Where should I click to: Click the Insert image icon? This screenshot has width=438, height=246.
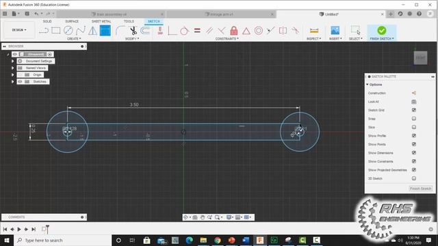coord(335,30)
